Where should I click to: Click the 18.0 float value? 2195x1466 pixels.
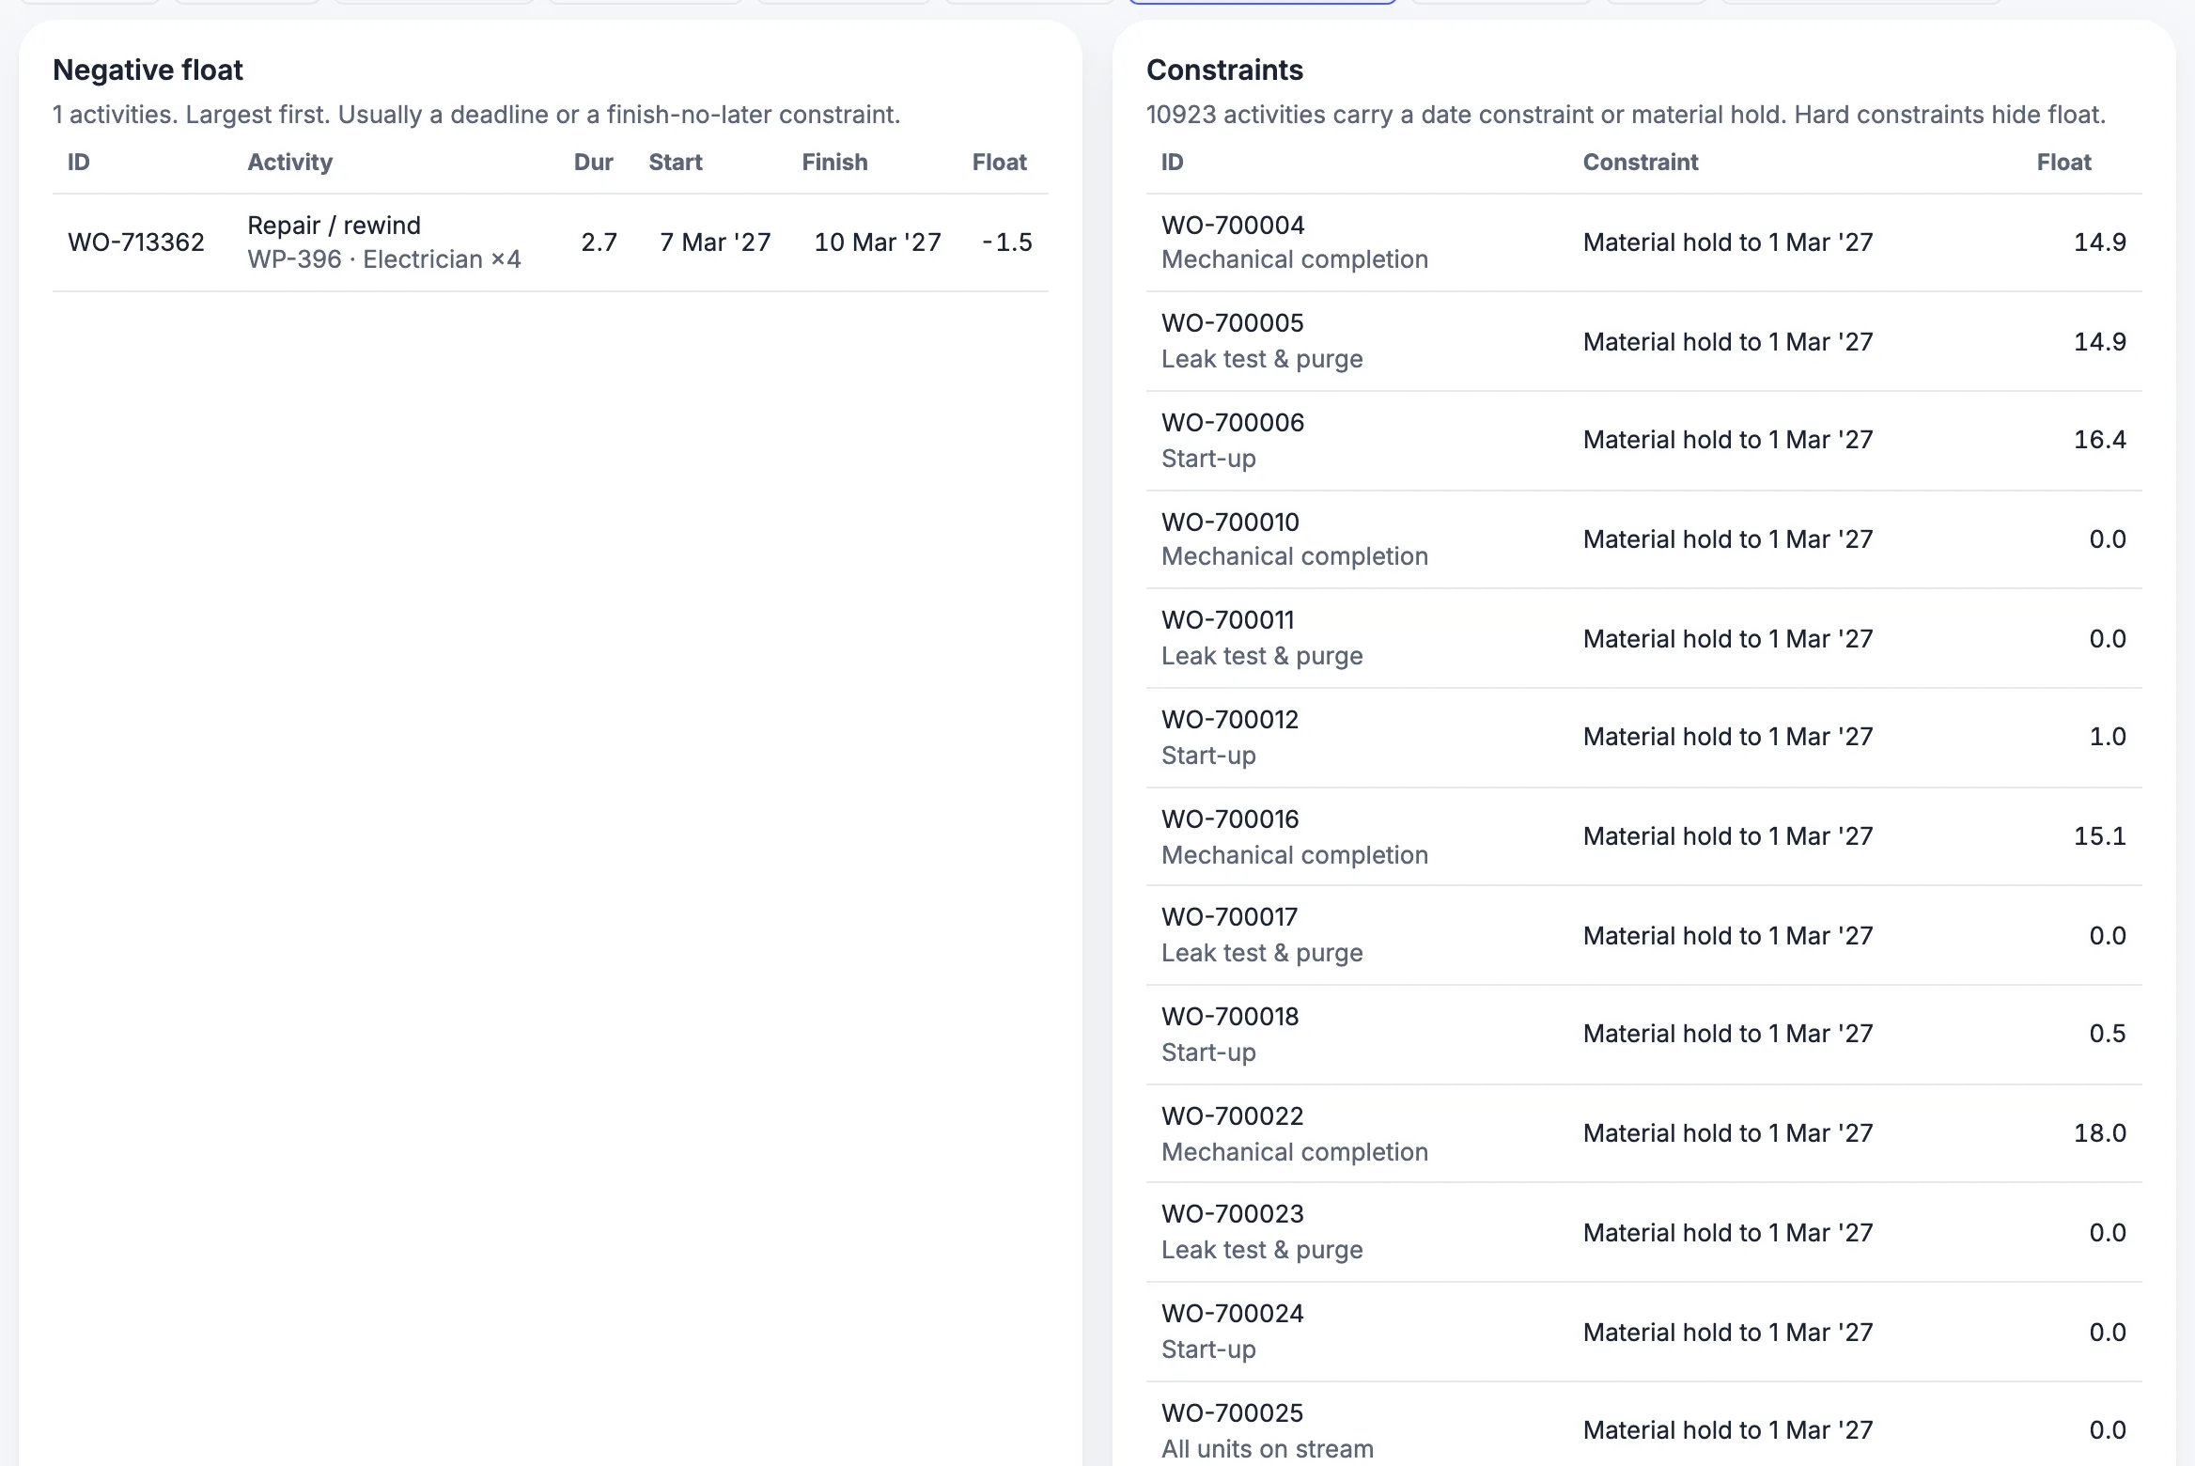(2099, 1133)
